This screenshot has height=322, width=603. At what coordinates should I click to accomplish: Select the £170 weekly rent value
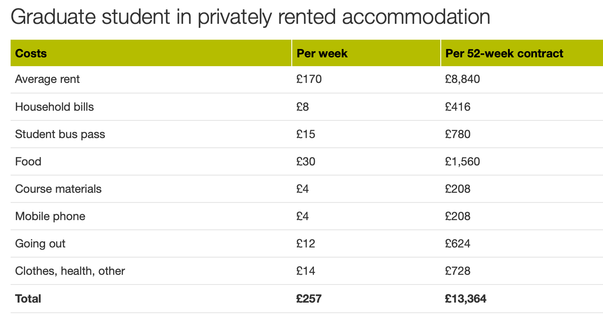[309, 79]
